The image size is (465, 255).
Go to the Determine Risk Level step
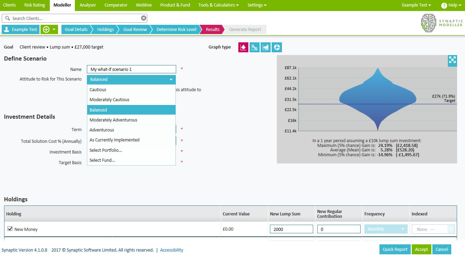(177, 30)
